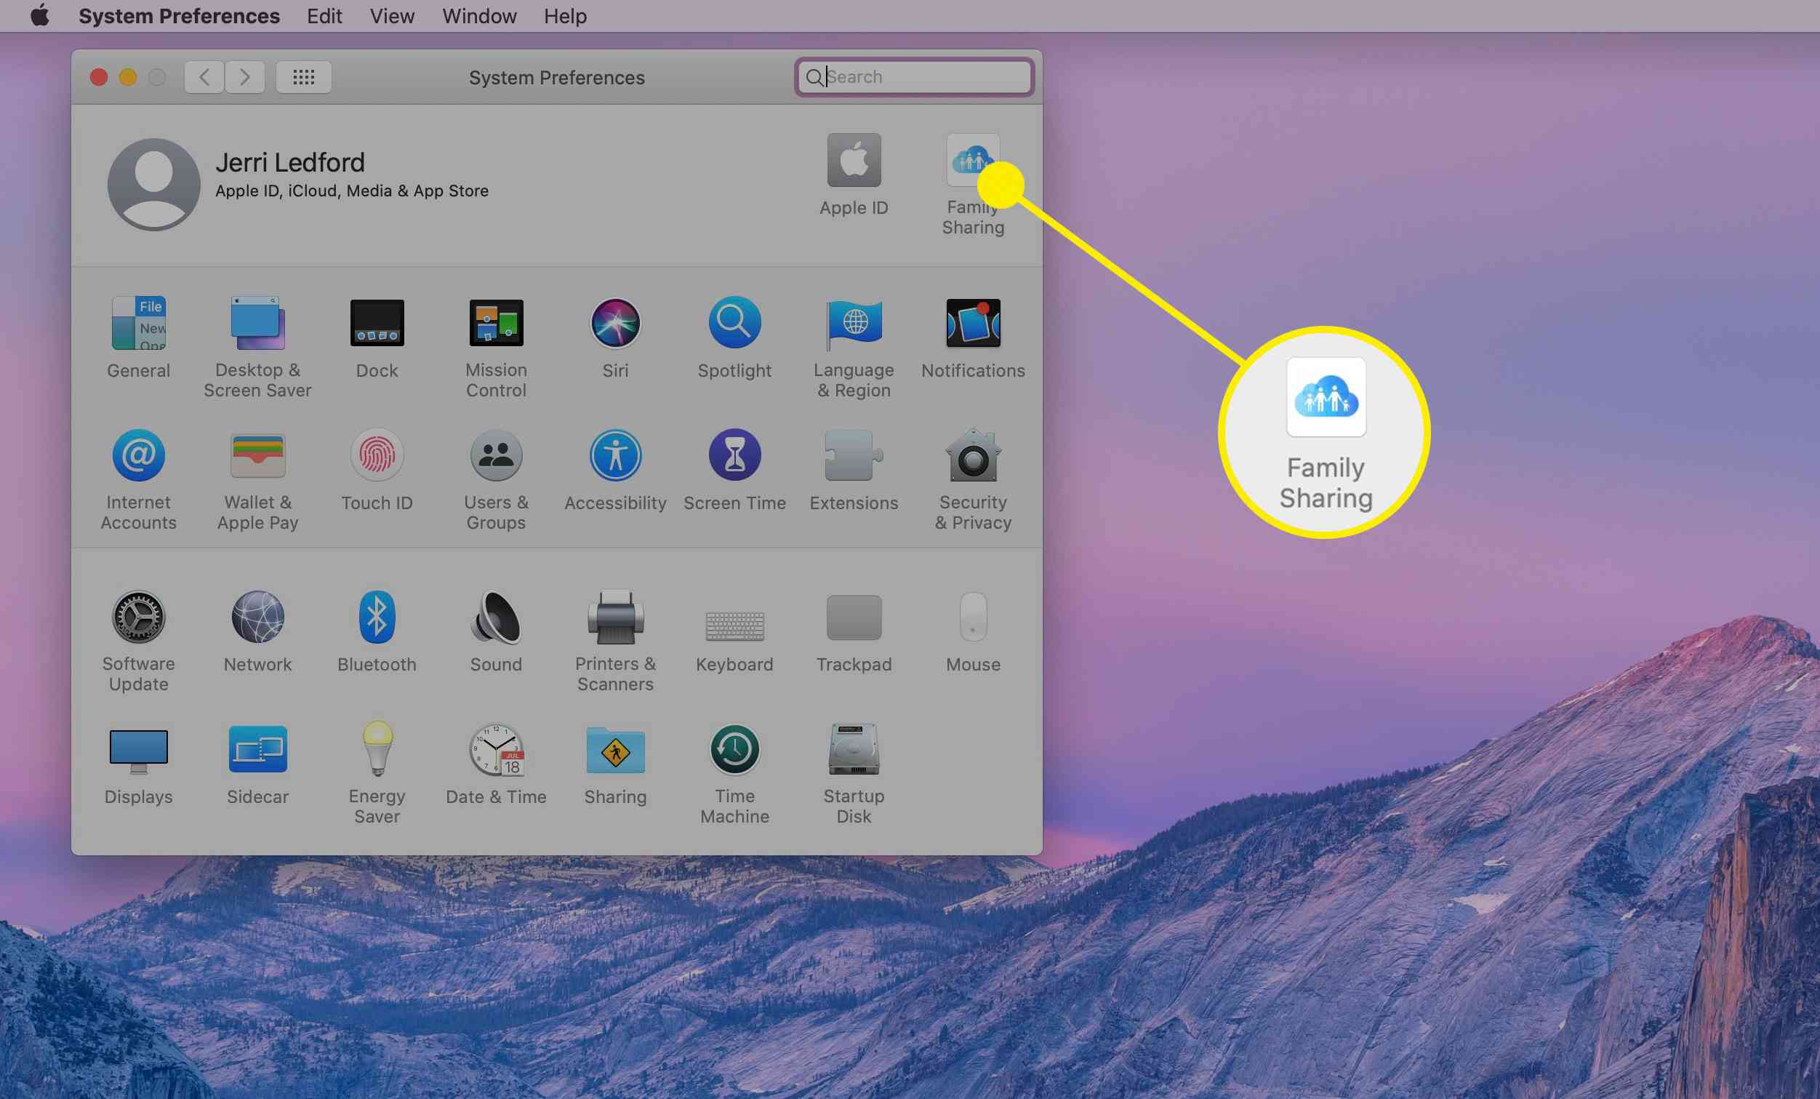
Task: Close the System Preferences window
Action: 98,77
